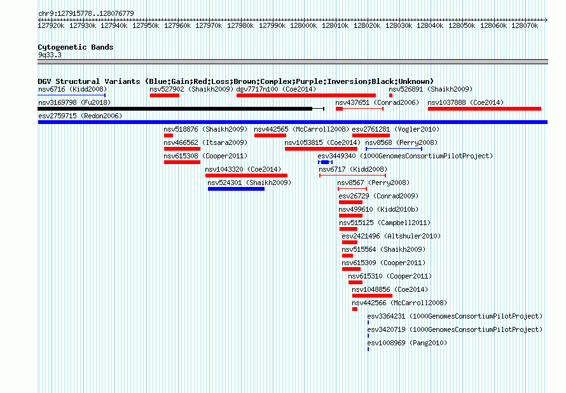Click the blue nsv524301 (Shaikh2009) gain bar
Screen dimensions: 566x393
pyautogui.click(x=236, y=189)
